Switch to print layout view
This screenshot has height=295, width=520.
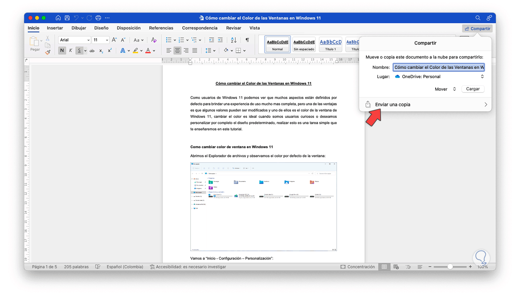(384, 267)
